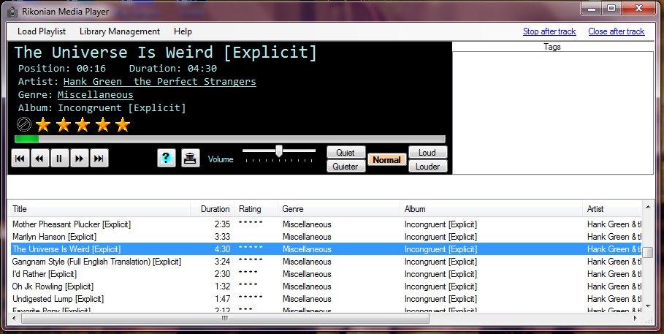Skip to the previous track
Image resolution: width=664 pixels, height=334 pixels.
(x=20, y=159)
